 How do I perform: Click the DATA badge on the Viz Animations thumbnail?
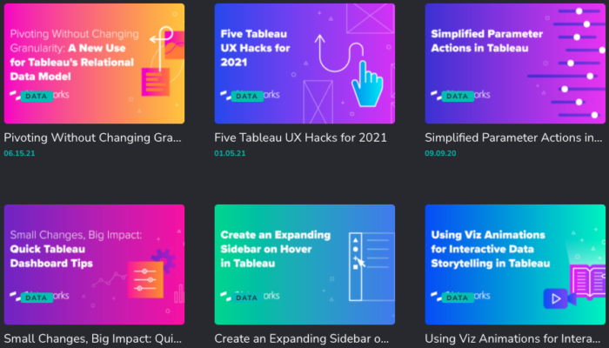tap(457, 298)
